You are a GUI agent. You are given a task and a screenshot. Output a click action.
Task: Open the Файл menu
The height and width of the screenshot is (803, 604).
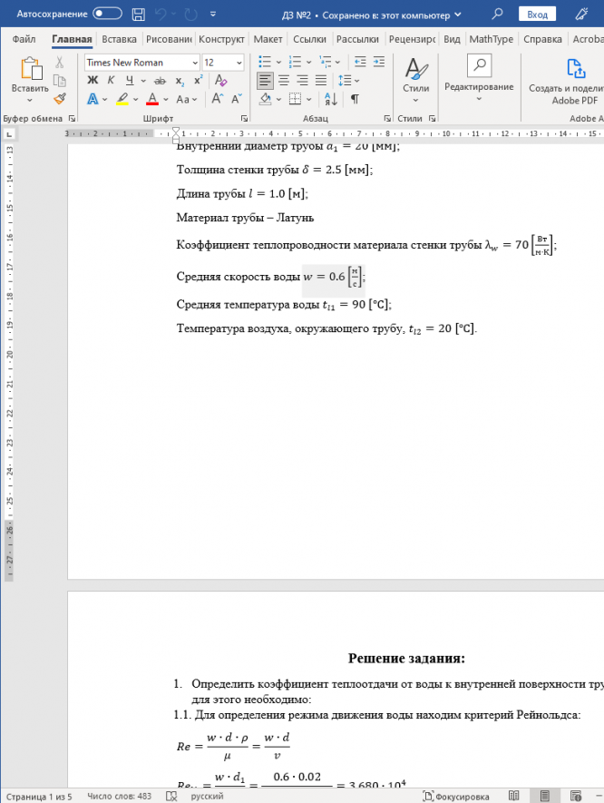pyautogui.click(x=24, y=39)
